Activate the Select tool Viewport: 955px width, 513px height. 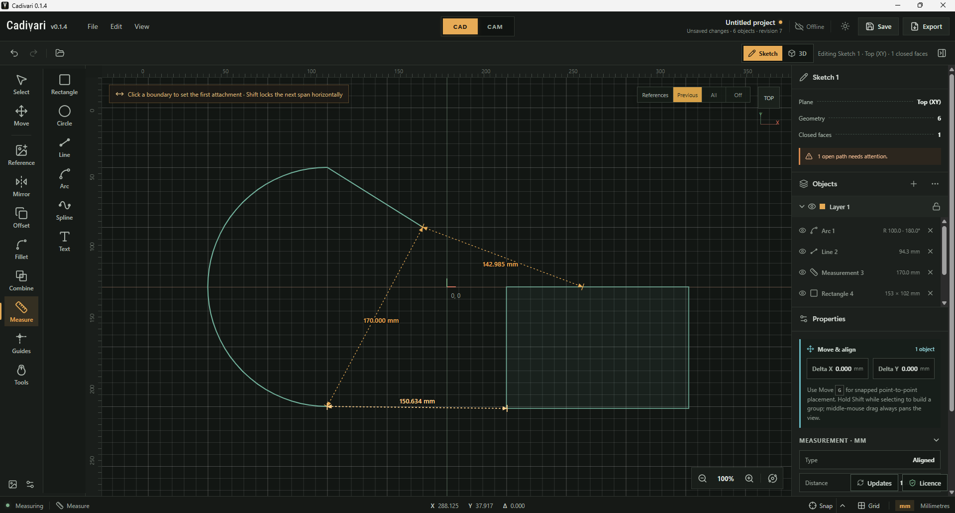21,85
